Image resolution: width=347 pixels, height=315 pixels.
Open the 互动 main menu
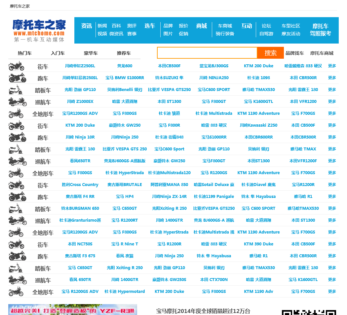pos(247,26)
